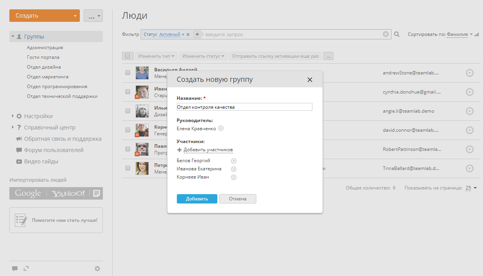Import people from Google
The width and height of the screenshot is (483, 276).
pos(28,193)
